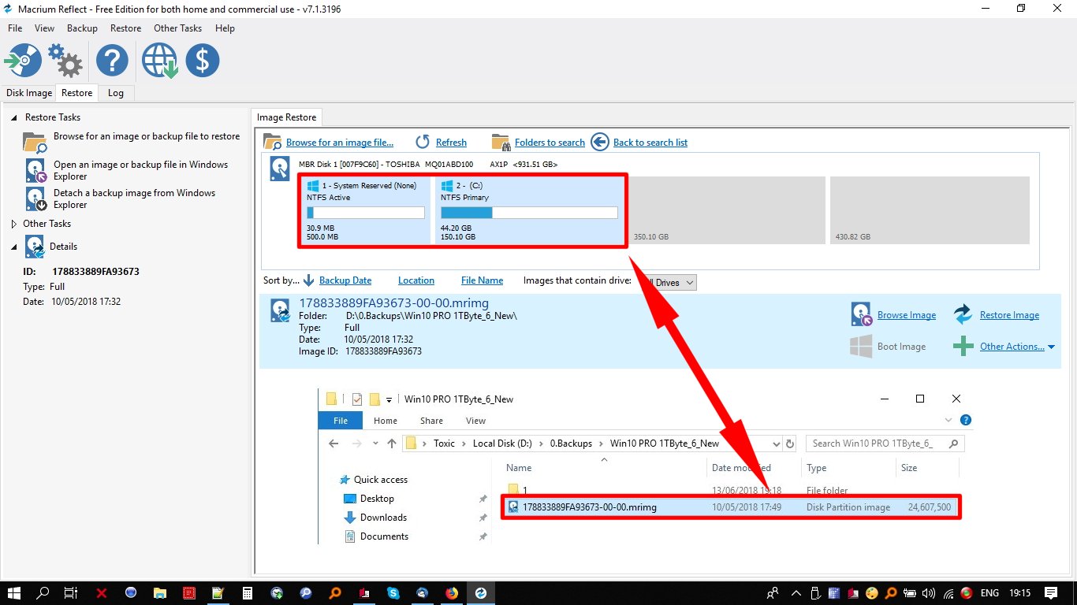Sort images by Location
The image size is (1077, 605).
click(x=416, y=280)
